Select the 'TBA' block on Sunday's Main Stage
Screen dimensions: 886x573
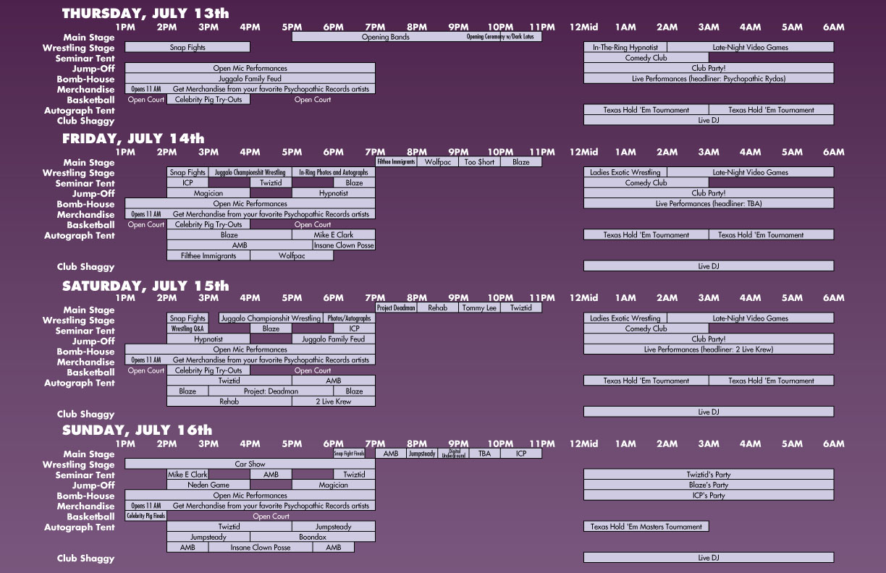coord(485,454)
